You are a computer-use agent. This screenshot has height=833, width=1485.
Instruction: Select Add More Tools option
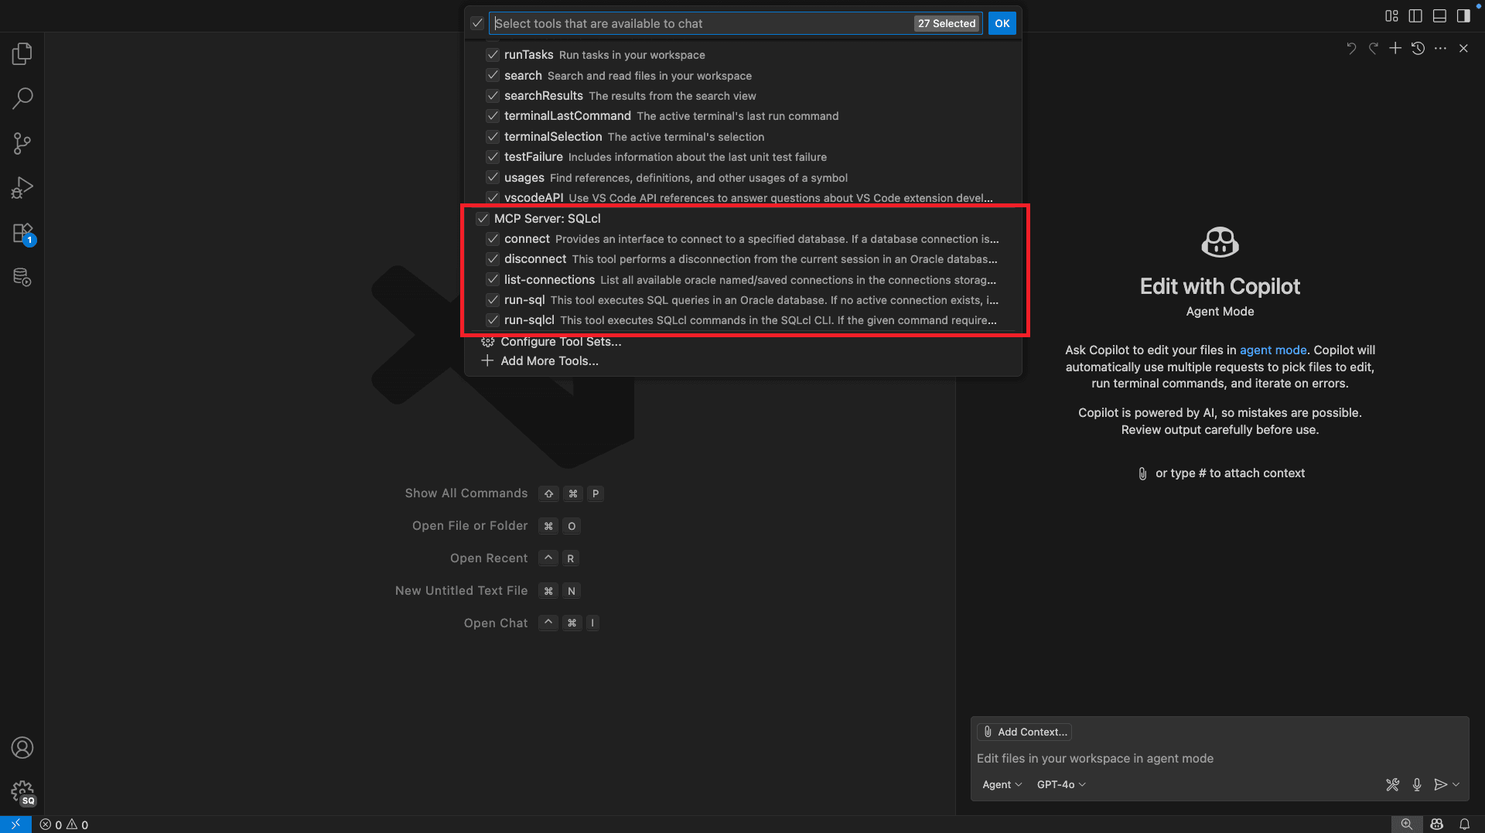[549, 360]
